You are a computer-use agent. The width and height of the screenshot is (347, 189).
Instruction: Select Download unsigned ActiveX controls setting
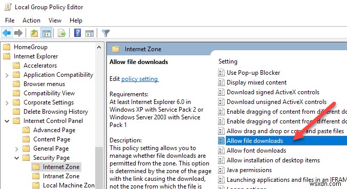[276, 102]
